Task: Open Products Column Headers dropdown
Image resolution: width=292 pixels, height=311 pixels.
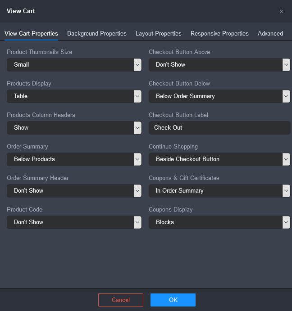Action: click(x=74, y=128)
